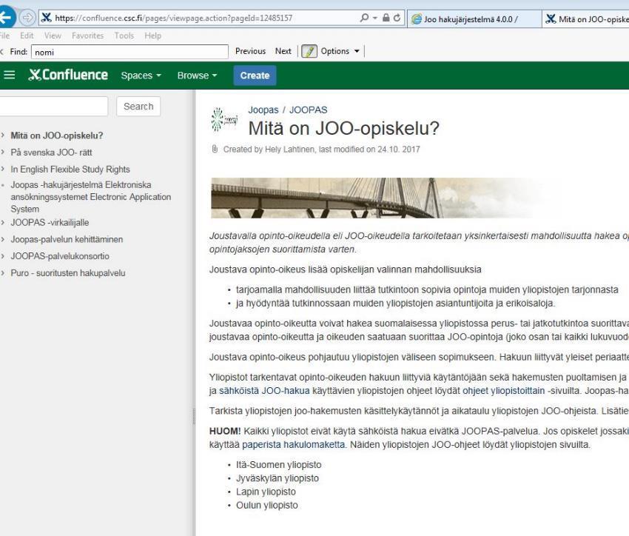Click the sidebar search input field
Viewport: 629px width, 536px height.
click(54, 107)
